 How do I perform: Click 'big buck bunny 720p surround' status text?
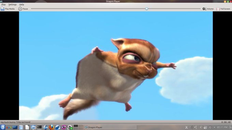click(15, 122)
